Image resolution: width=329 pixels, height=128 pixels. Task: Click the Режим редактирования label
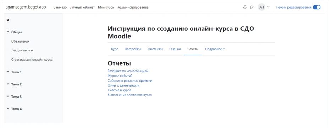(294, 7)
